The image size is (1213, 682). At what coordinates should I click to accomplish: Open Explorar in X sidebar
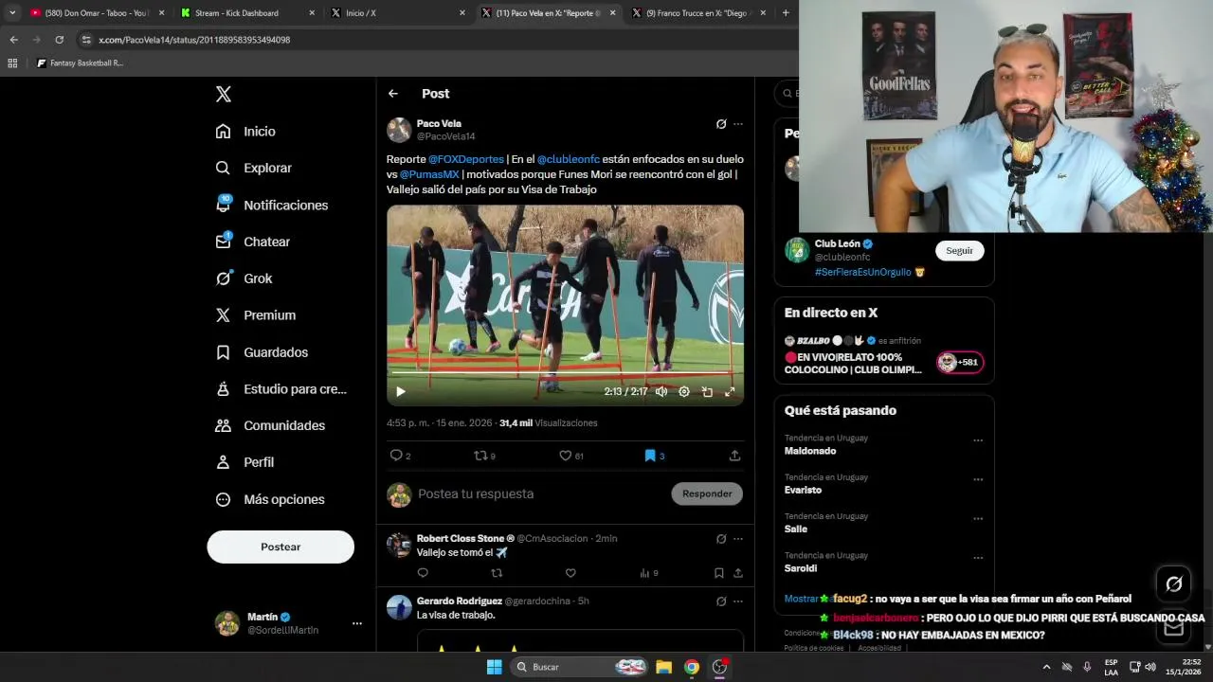253,168
